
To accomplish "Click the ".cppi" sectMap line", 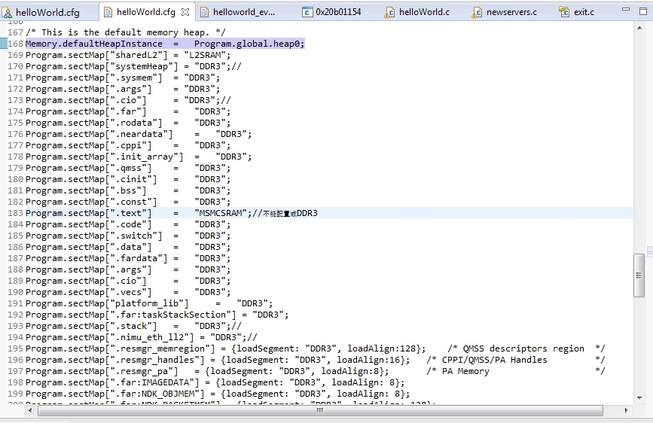I will click(128, 145).
